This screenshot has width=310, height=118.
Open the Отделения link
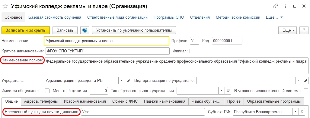pos(200,17)
